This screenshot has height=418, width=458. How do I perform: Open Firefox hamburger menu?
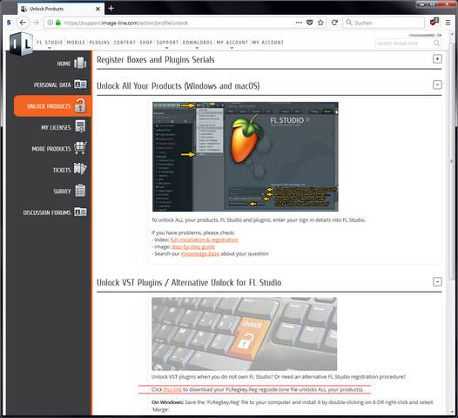[448, 23]
